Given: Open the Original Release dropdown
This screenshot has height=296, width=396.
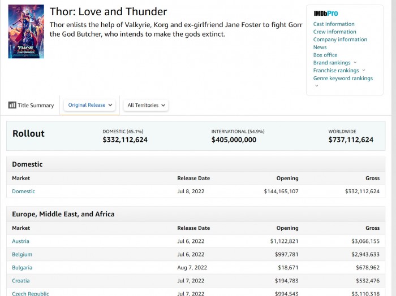Looking at the screenshot, I should pos(89,105).
